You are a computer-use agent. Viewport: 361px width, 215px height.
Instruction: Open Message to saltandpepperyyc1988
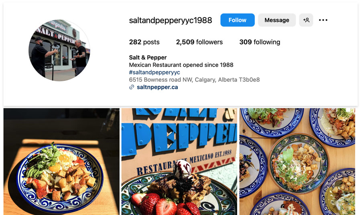click(x=277, y=20)
